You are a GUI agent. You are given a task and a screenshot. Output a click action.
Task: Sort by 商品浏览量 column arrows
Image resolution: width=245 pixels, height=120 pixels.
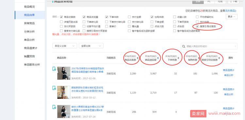(158, 58)
